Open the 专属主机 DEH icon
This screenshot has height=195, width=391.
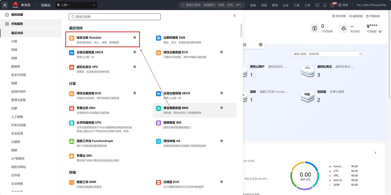click(72, 108)
